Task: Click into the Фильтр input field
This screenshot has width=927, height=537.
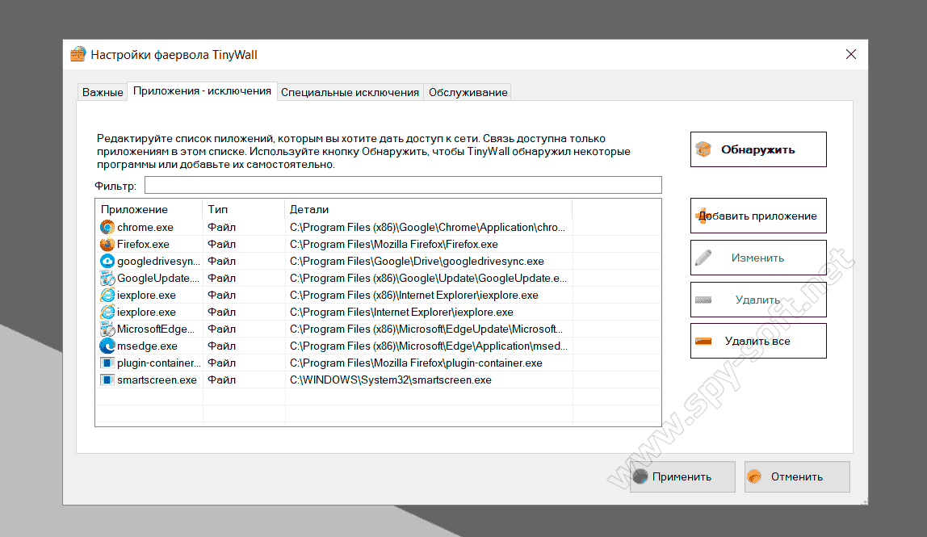Action: 402,185
